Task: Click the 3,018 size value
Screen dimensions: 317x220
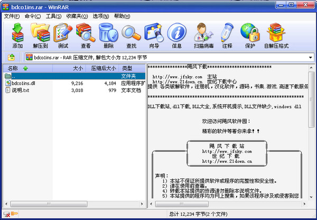Action: (x=77, y=90)
